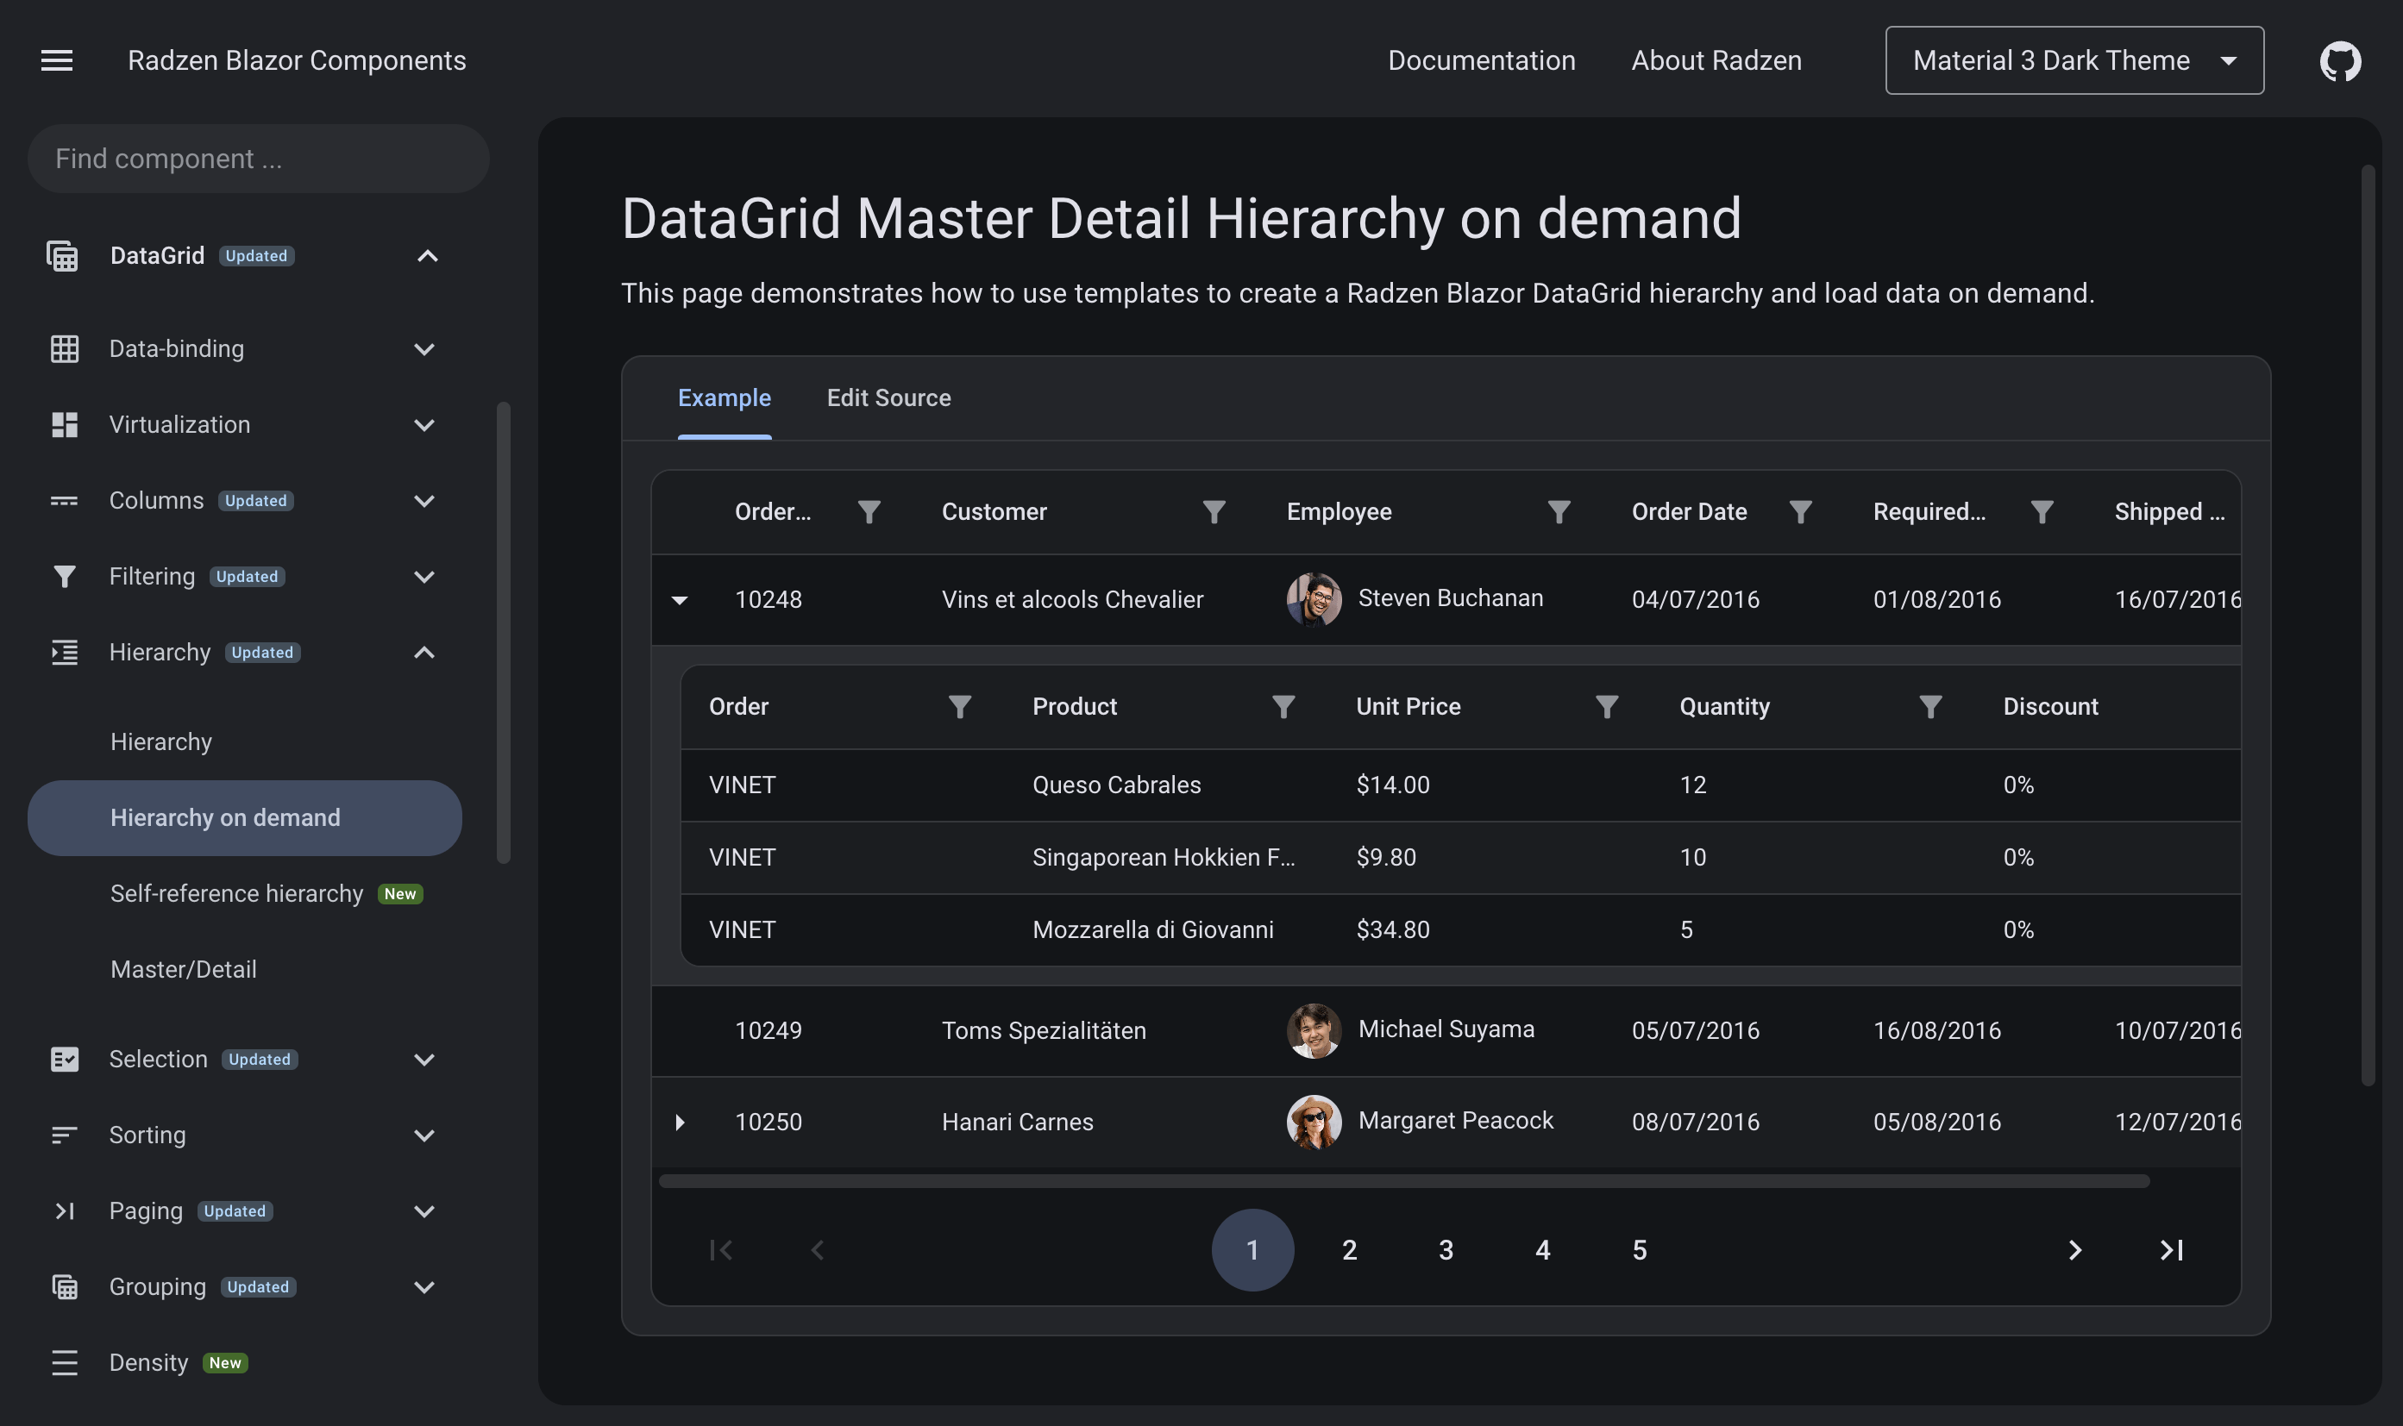Click the Columns icon in sidebar
Viewport: 2403px width, 1426px height.
(x=64, y=501)
